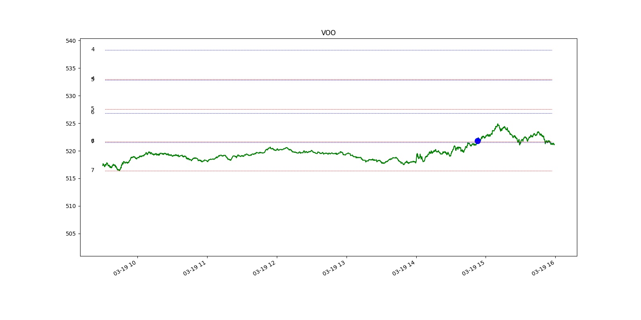Click the y-axis label 520
This screenshot has height=320, width=641.
71,151
